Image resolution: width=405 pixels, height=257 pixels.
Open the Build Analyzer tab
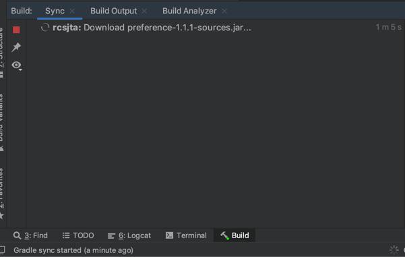coord(189,11)
